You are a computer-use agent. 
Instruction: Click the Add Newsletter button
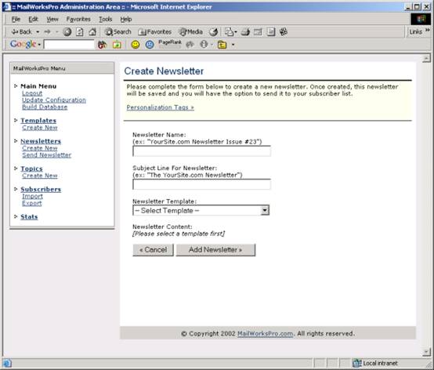[215, 250]
